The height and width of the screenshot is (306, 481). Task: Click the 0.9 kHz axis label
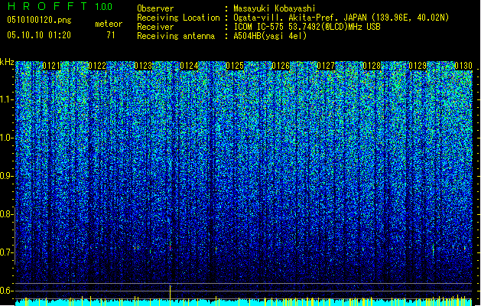tap(5, 176)
